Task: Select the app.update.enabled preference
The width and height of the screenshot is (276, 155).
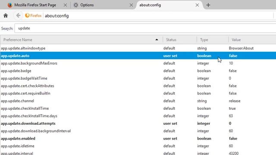Action: [x=138, y=139]
